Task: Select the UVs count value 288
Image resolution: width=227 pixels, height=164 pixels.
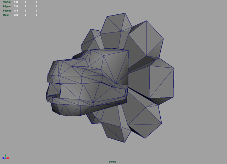Action: 16,15
